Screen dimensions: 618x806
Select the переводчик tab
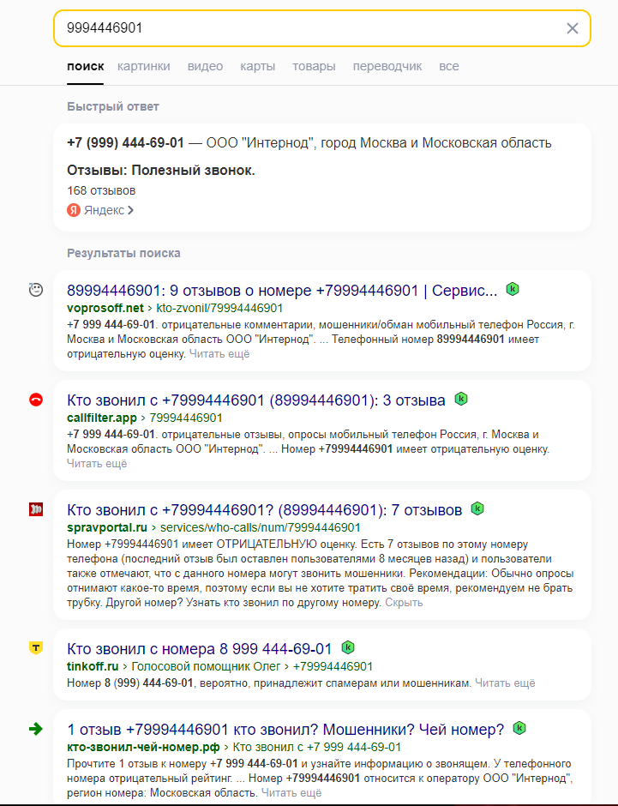[x=387, y=66]
